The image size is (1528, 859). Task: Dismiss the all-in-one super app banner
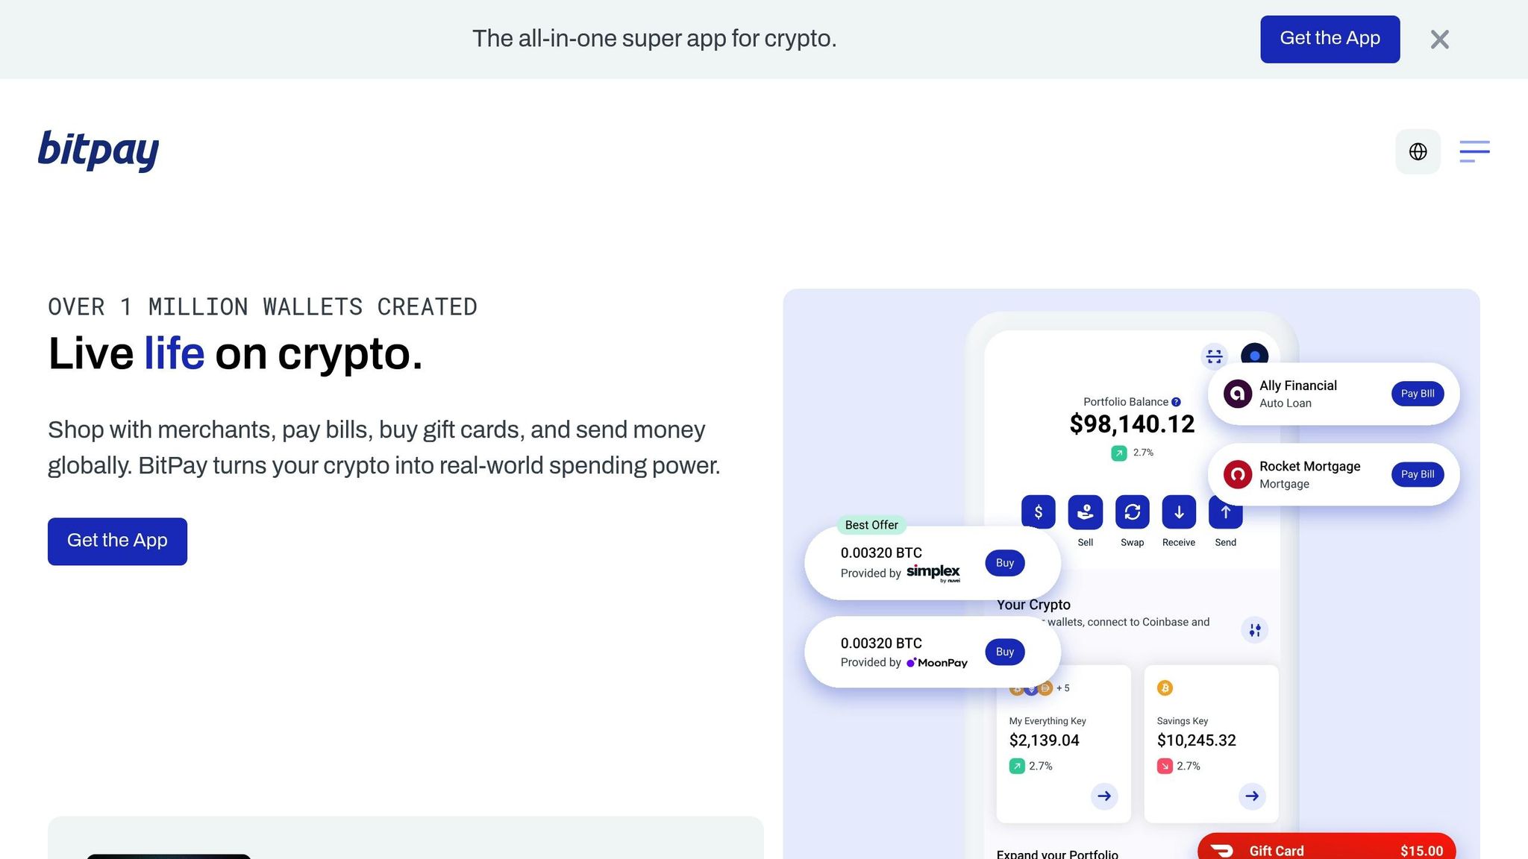pyautogui.click(x=1439, y=40)
